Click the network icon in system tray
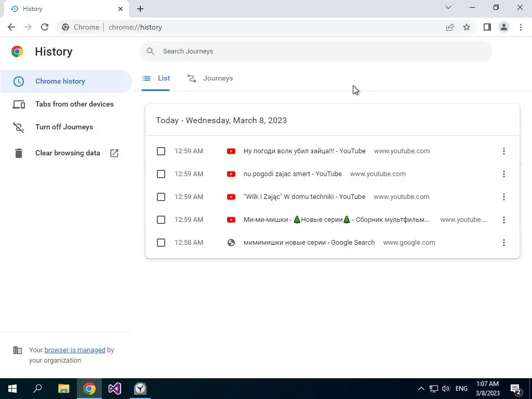The width and height of the screenshot is (532, 399). 434,389
